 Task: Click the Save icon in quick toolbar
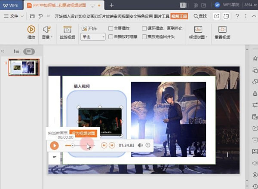pos(32,16)
